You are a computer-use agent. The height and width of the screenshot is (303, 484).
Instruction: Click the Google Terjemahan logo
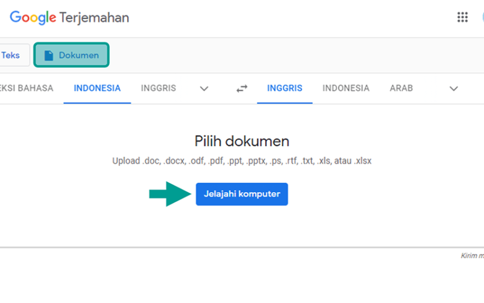click(70, 18)
